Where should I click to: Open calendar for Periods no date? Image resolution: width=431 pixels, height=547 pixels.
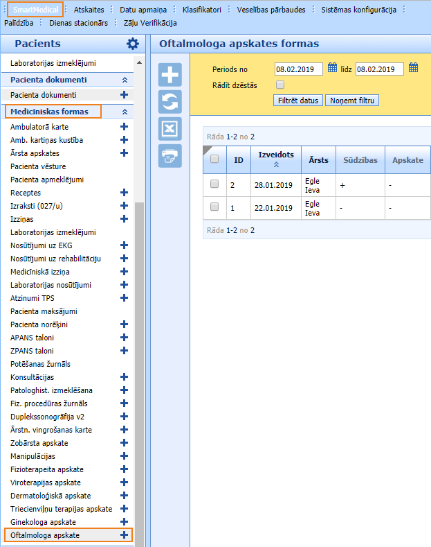click(332, 68)
